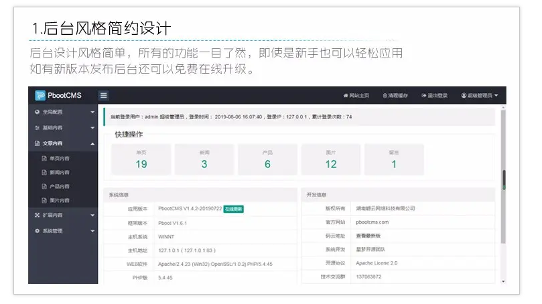Viewport: 542px width, 304px height.
Task: Open the 产品 card showing 6
Action: 267,159
